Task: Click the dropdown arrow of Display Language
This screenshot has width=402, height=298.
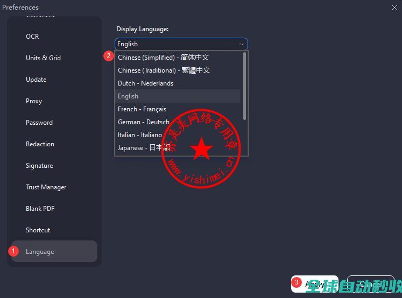Action: [x=242, y=44]
